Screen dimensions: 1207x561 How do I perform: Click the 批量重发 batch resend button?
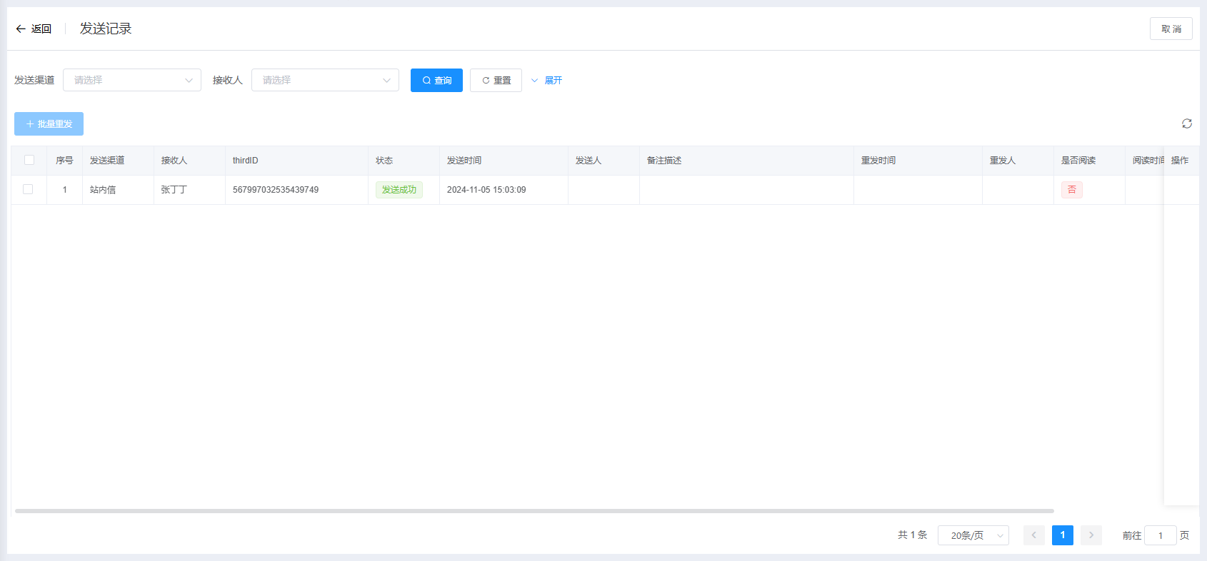pyautogui.click(x=49, y=124)
